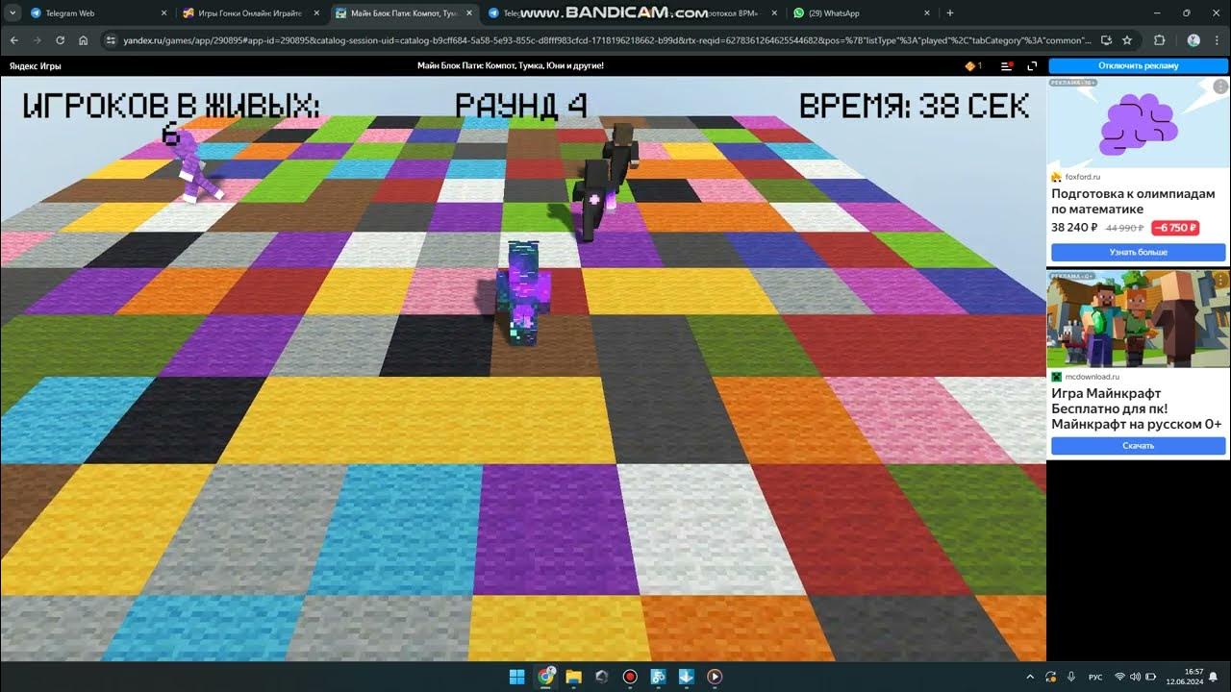Switch keyboard language РУС indicator

coord(1095,677)
